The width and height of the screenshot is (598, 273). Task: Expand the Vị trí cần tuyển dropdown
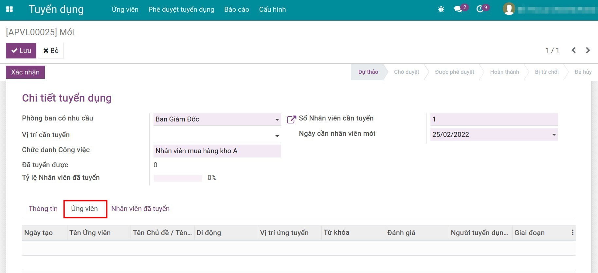[277, 136]
